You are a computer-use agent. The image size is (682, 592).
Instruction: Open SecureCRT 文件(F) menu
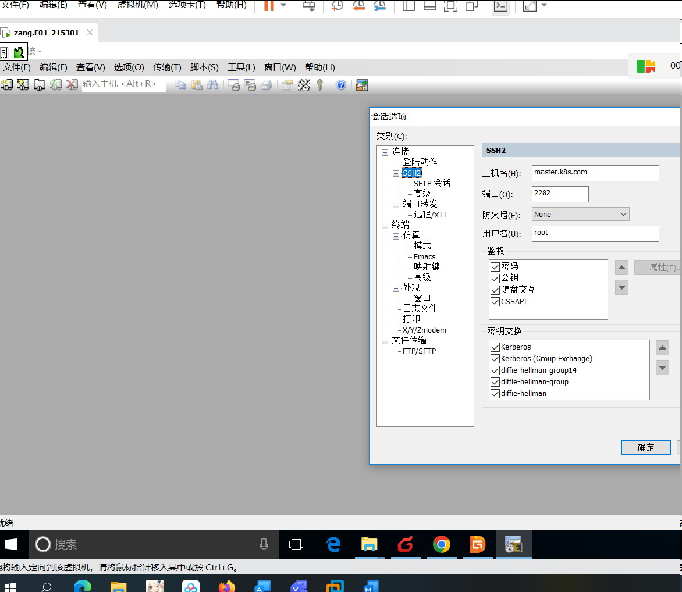click(16, 67)
